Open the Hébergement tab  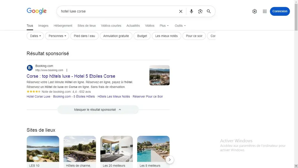pyautogui.click(x=63, y=26)
